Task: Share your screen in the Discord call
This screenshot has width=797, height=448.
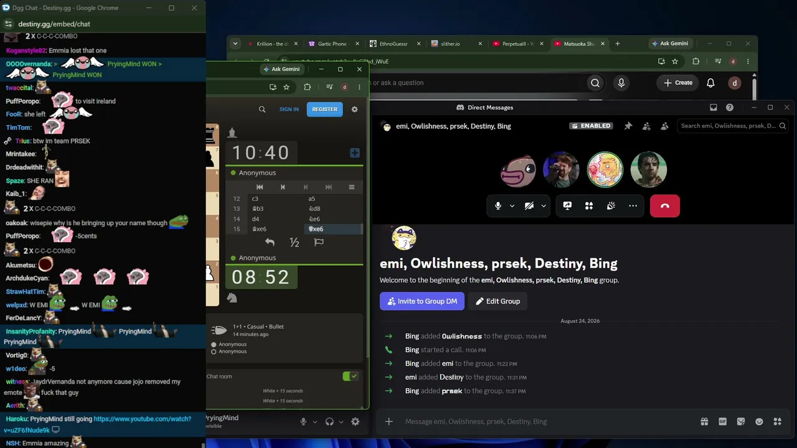Action: pos(567,206)
